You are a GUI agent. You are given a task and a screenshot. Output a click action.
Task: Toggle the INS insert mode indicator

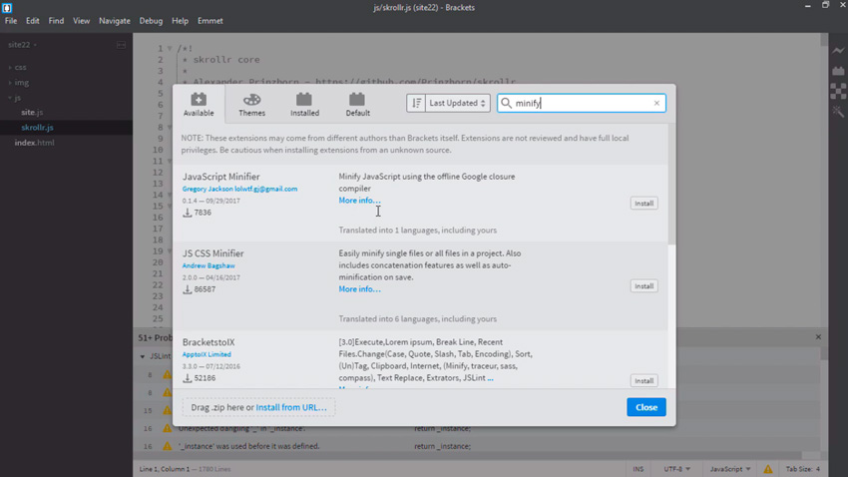[x=637, y=469]
